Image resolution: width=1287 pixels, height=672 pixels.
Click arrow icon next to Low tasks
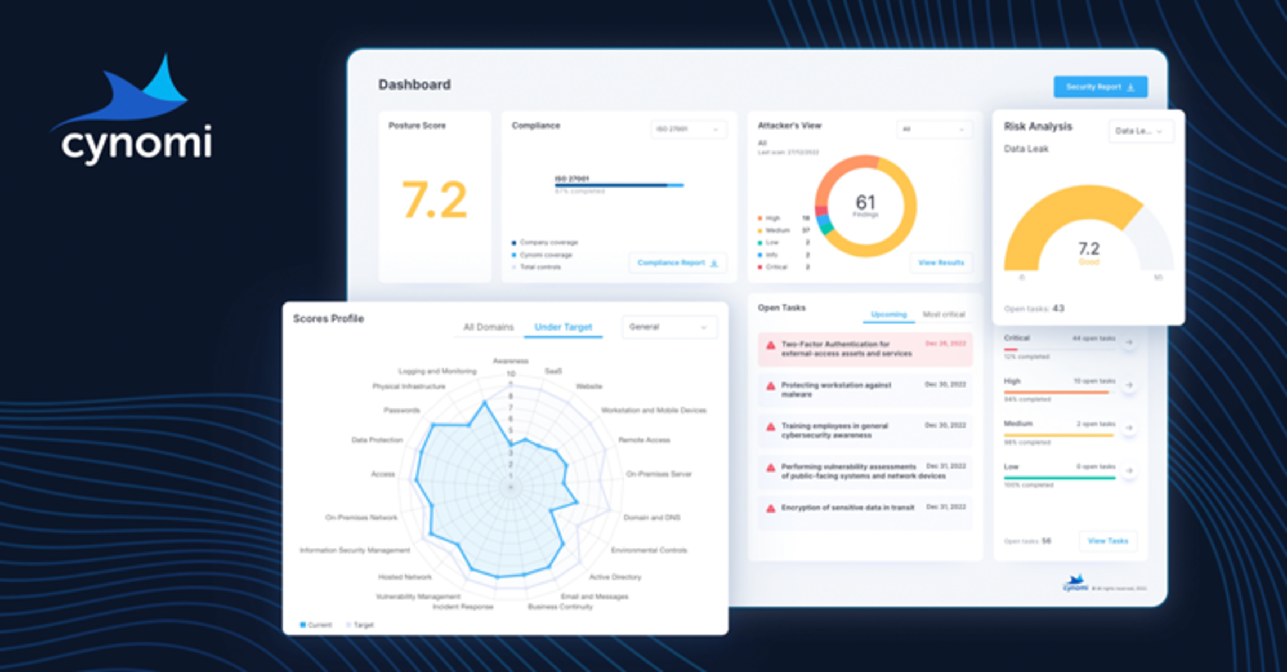coord(1129,470)
